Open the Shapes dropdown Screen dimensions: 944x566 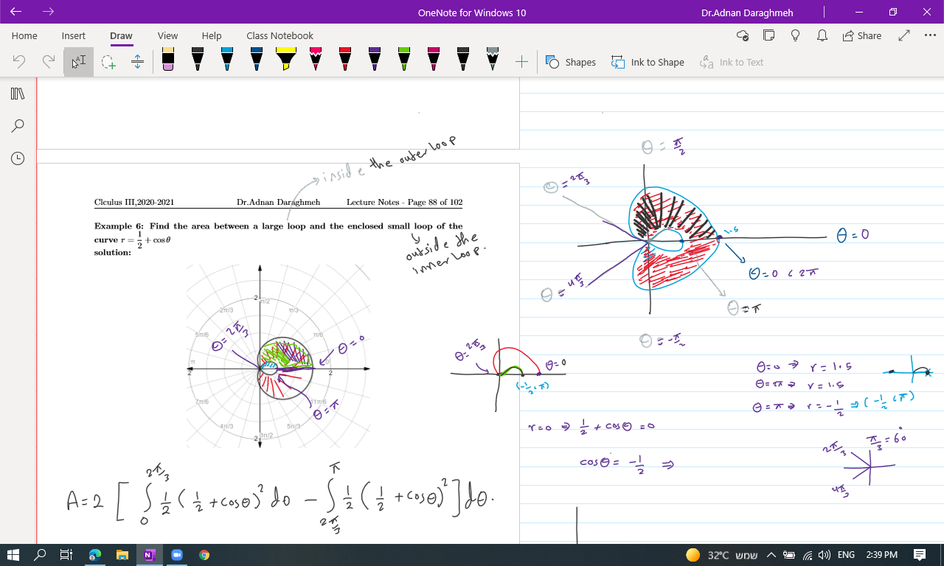pyautogui.click(x=571, y=62)
